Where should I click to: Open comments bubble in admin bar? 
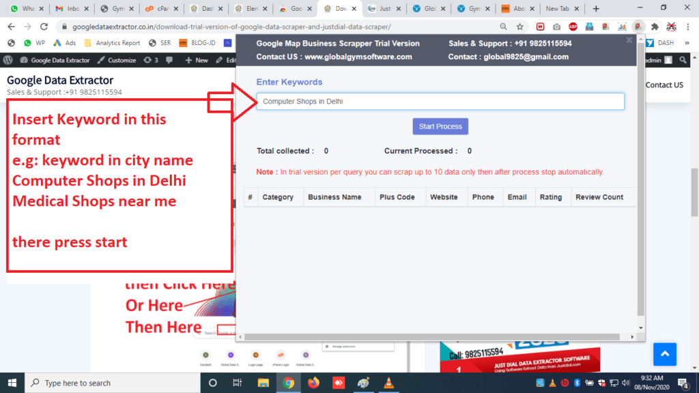click(x=169, y=60)
